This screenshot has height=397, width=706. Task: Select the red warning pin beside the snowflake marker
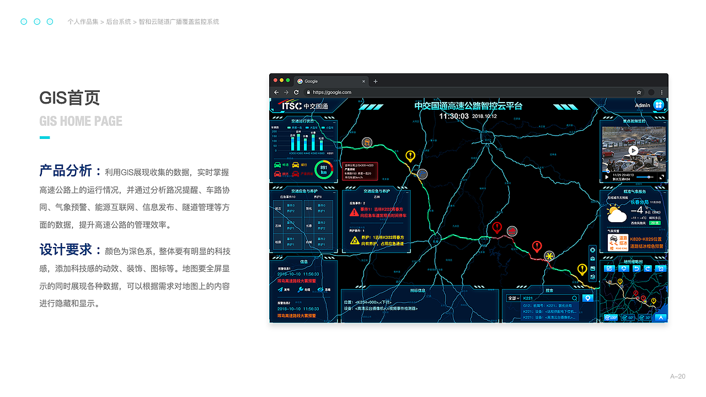537,247
